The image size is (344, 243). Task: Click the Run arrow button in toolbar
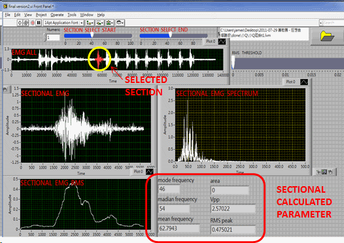pos(20,23)
